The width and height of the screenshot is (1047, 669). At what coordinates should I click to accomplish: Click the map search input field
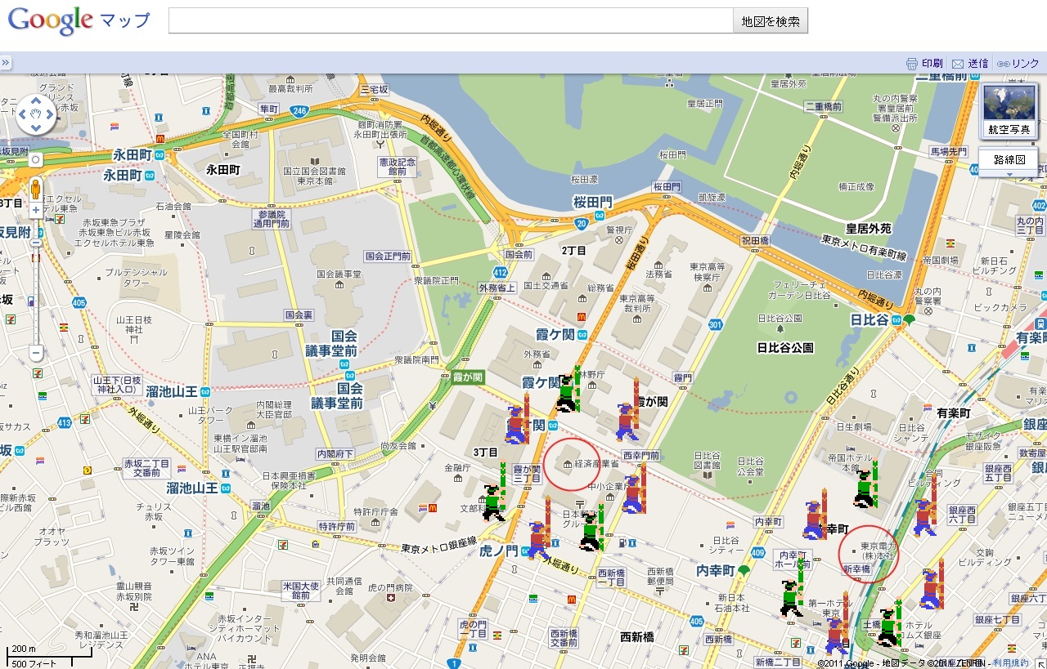(x=451, y=21)
